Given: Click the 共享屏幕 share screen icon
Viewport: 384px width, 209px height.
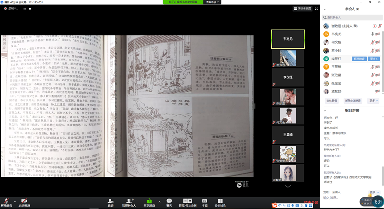Looking at the screenshot, I should coord(149,201).
